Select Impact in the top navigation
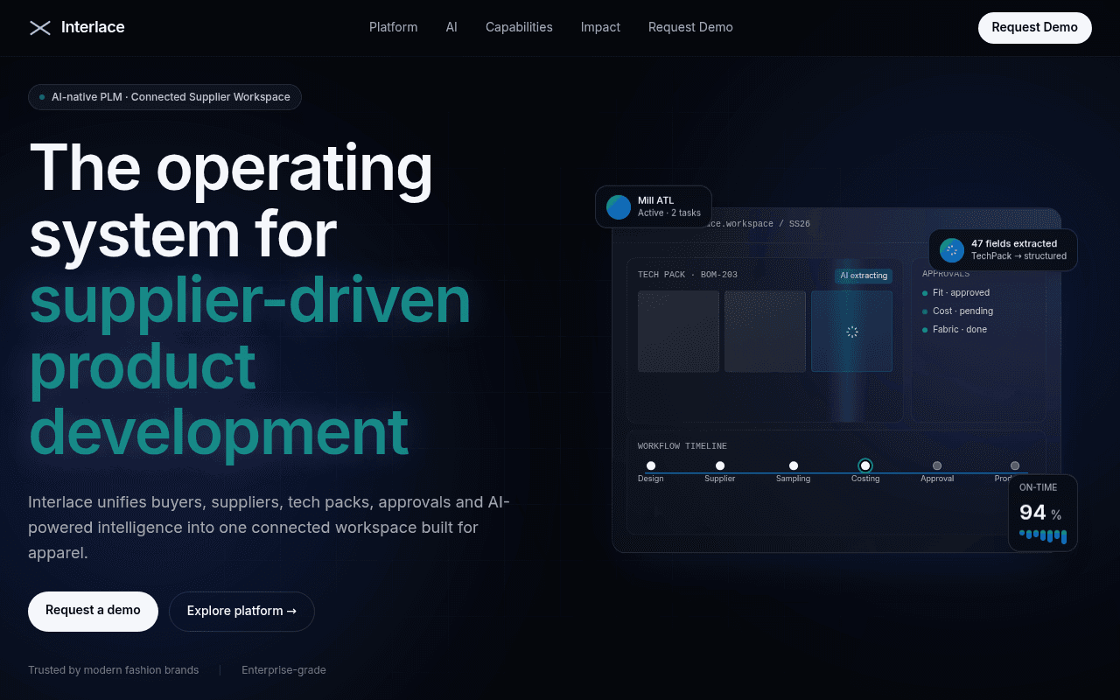Screen dimensions: 1120x700 pyautogui.click(x=600, y=28)
